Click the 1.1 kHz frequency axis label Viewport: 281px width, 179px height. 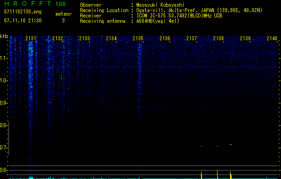click(x=4, y=58)
